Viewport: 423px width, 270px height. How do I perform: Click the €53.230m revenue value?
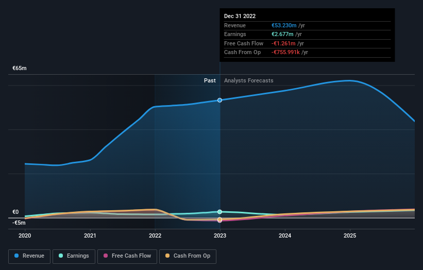[284, 25]
